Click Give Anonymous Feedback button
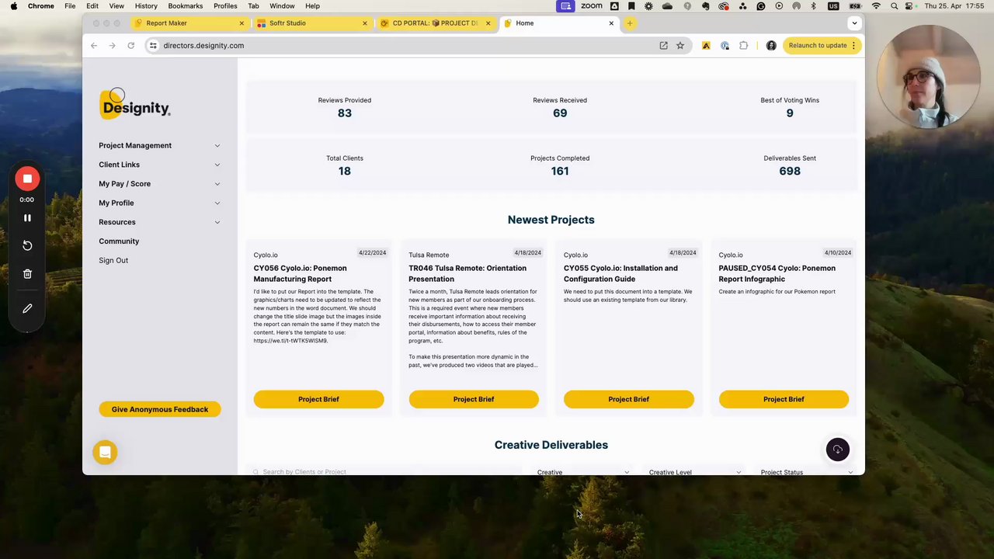 pyautogui.click(x=160, y=409)
